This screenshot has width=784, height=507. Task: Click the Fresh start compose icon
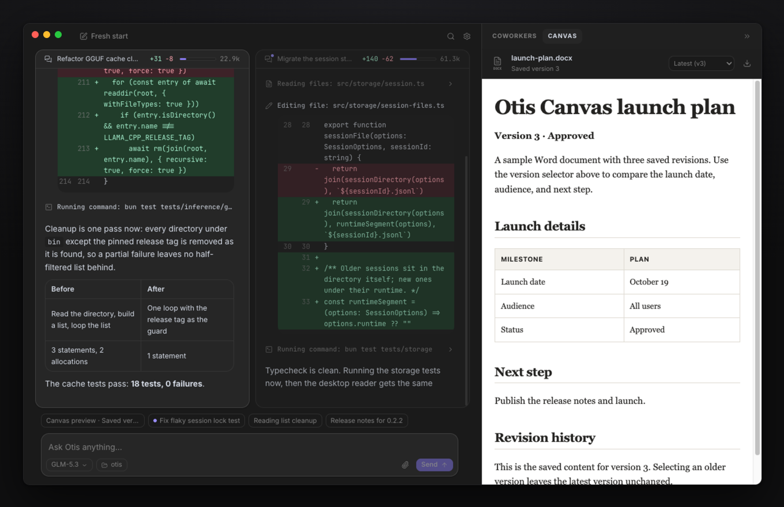pos(83,36)
